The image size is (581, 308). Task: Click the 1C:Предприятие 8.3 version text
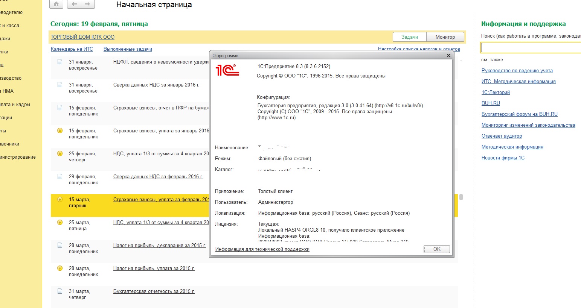pyautogui.click(x=294, y=66)
